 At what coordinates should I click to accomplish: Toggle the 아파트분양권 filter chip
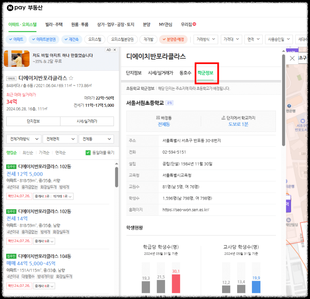point(44,39)
